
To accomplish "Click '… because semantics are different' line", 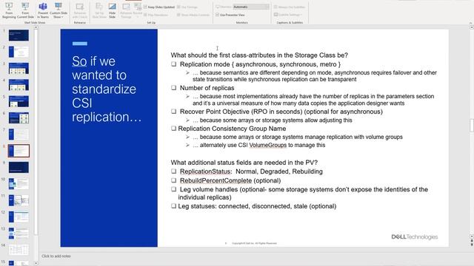I will click(314, 76).
